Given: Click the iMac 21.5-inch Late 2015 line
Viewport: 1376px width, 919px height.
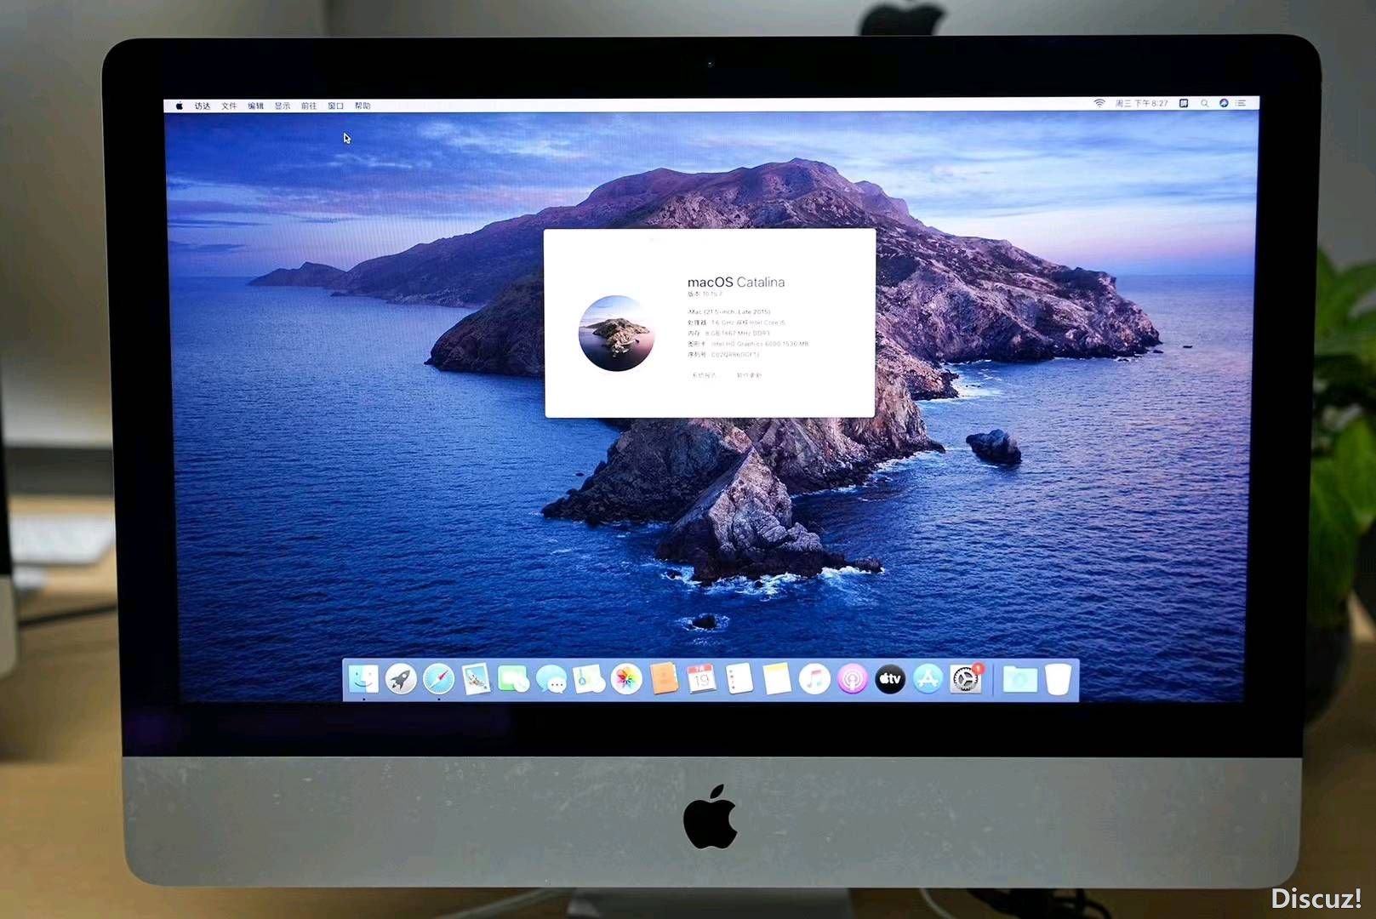Looking at the screenshot, I should 728,311.
